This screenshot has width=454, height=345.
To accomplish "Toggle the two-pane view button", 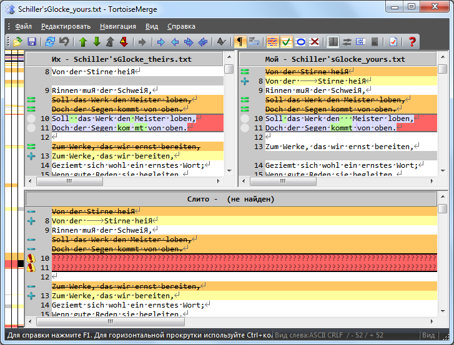I will point(333,42).
